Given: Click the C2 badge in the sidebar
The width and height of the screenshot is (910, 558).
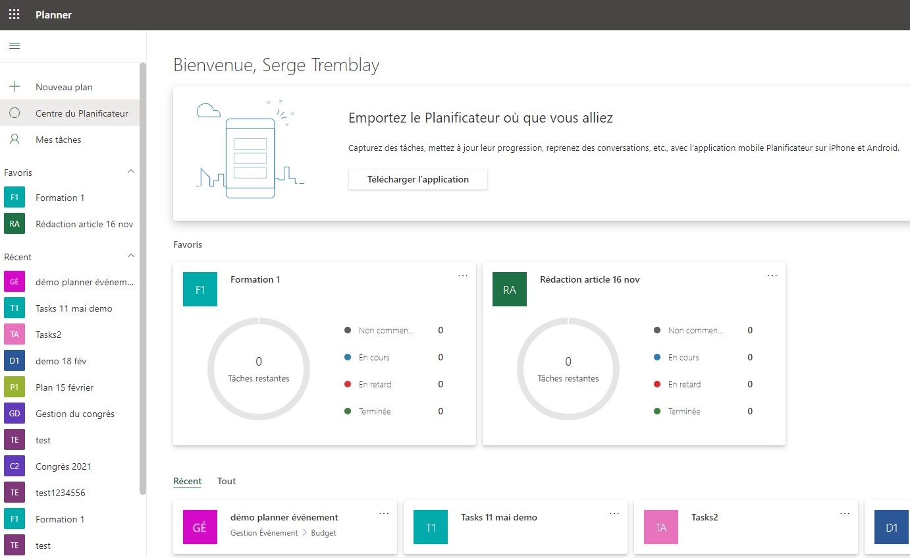Looking at the screenshot, I should (x=14, y=466).
